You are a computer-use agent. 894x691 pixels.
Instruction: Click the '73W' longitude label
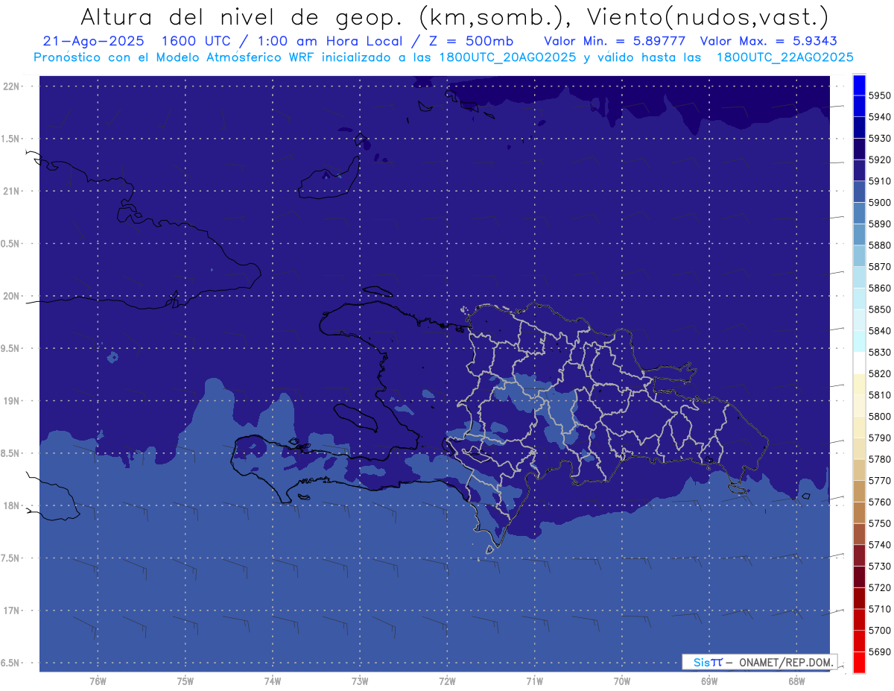tap(360, 681)
